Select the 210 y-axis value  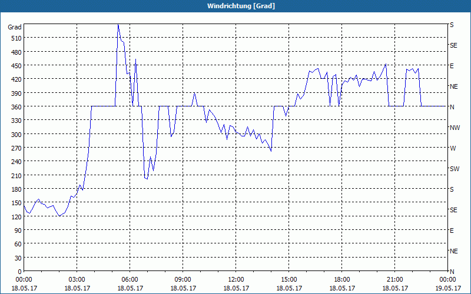pyautogui.click(x=16, y=175)
